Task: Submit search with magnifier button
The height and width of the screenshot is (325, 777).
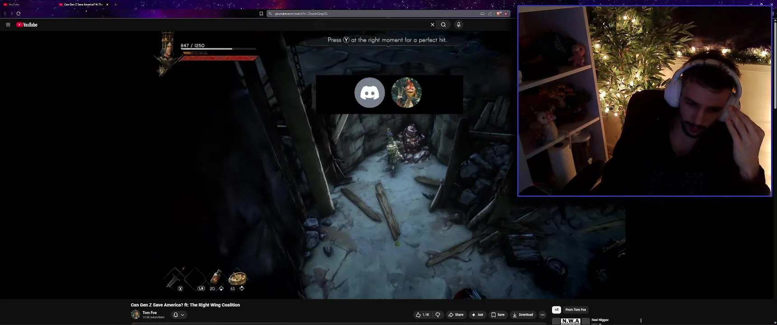Action: point(444,25)
